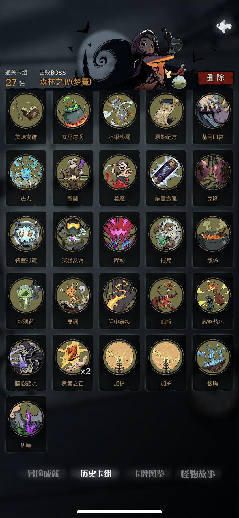The image size is (239, 518).
Task: Open the 翻腾 card
Action: pos(213,363)
